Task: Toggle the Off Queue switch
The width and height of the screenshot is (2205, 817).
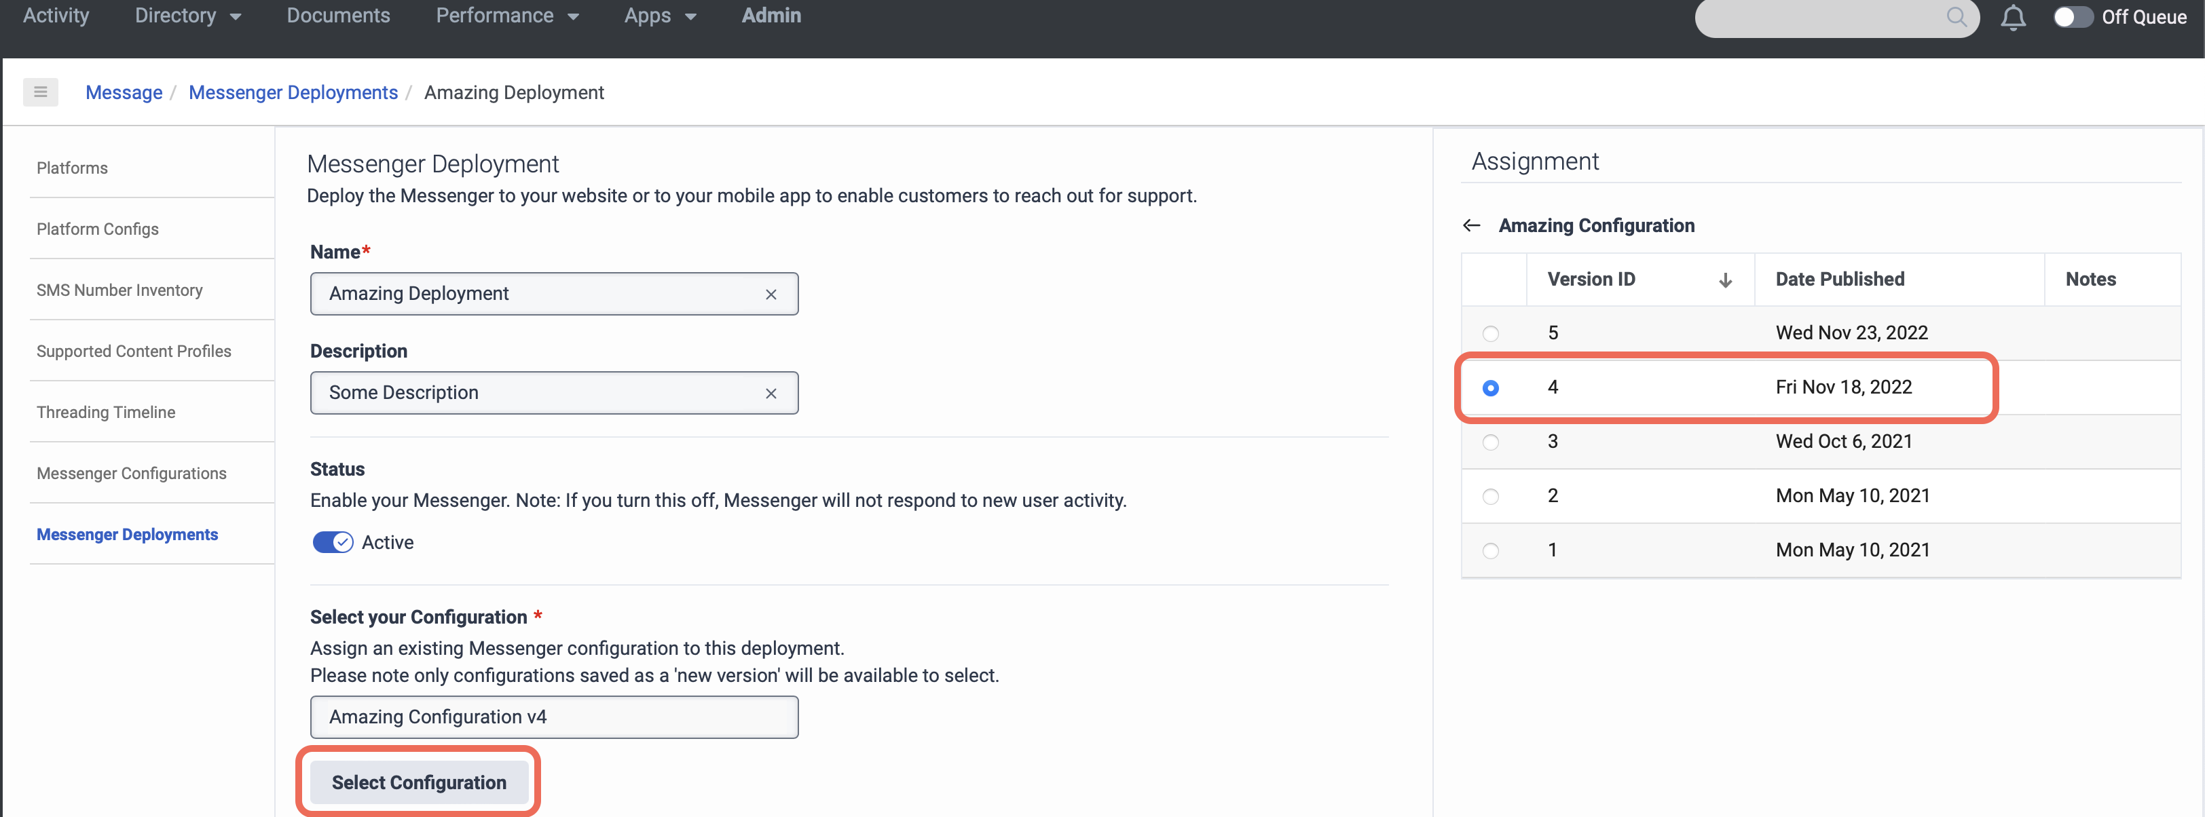Action: point(2071,17)
